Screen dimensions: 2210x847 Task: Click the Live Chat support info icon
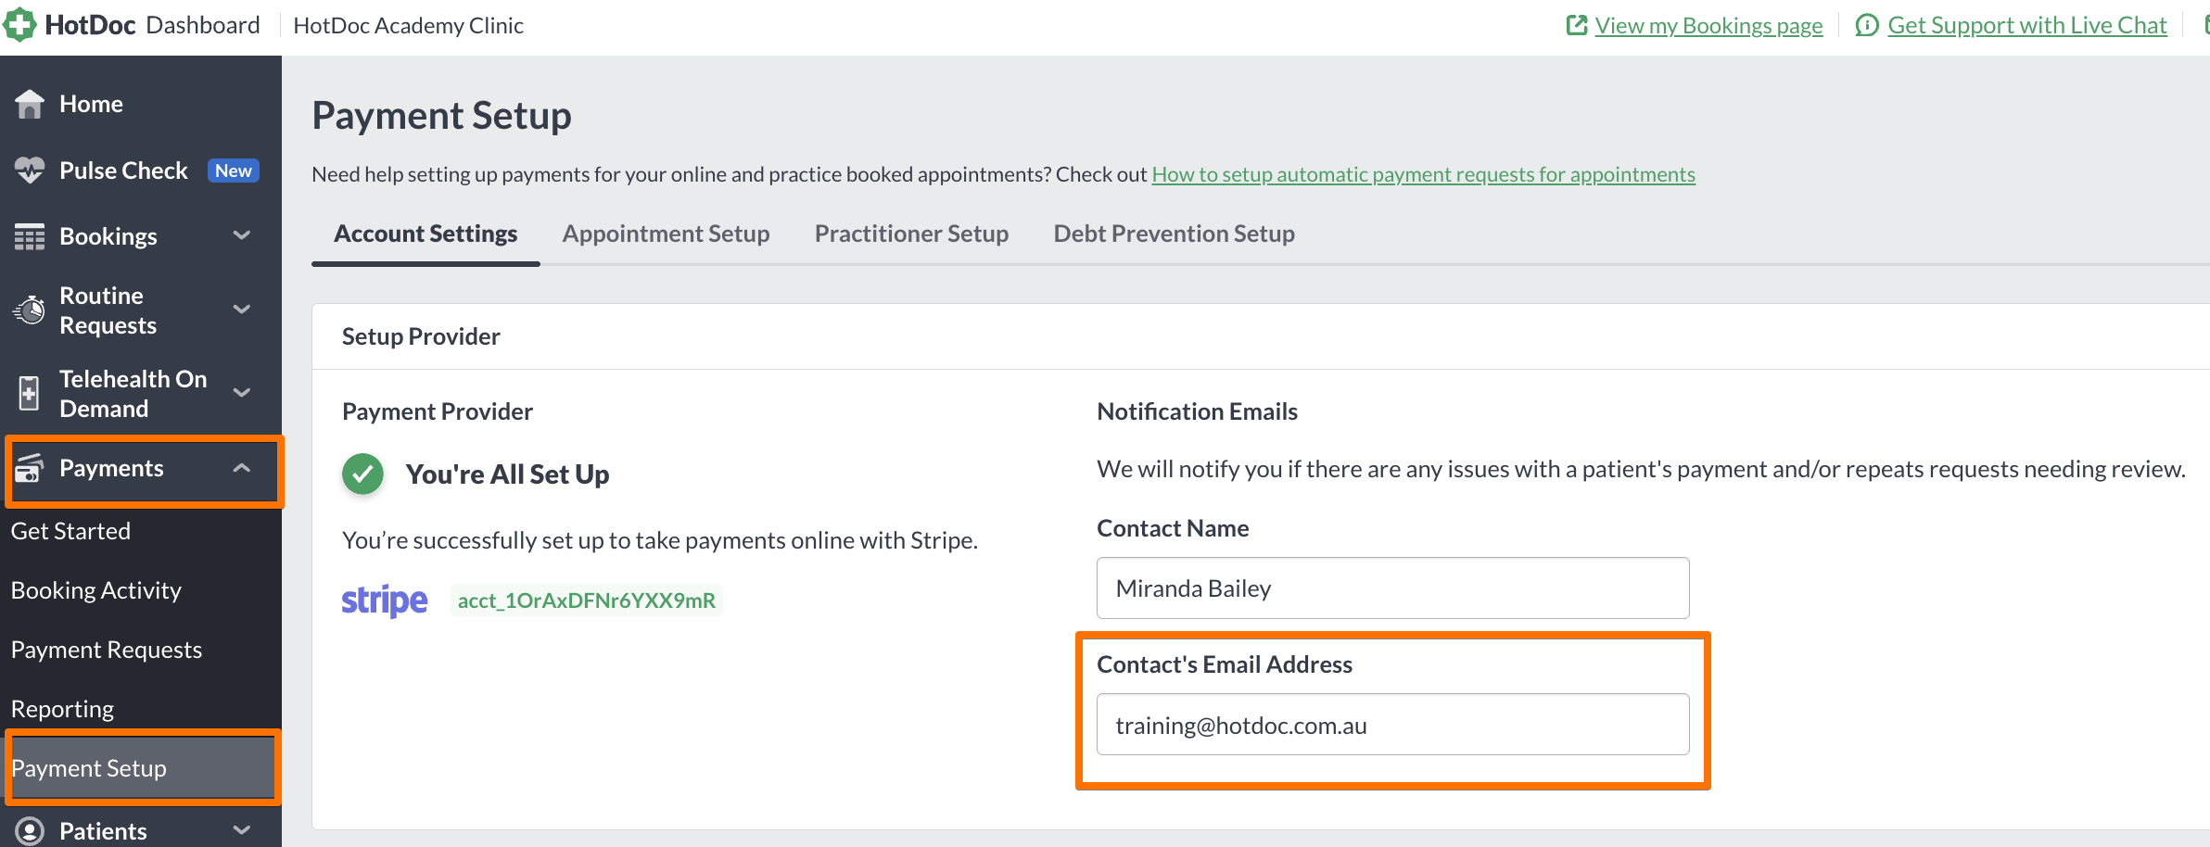point(1867,25)
